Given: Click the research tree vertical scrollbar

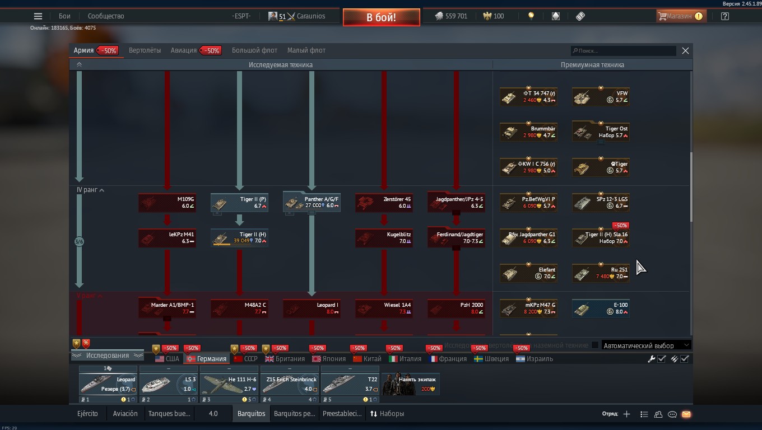Looking at the screenshot, I should coord(691,186).
